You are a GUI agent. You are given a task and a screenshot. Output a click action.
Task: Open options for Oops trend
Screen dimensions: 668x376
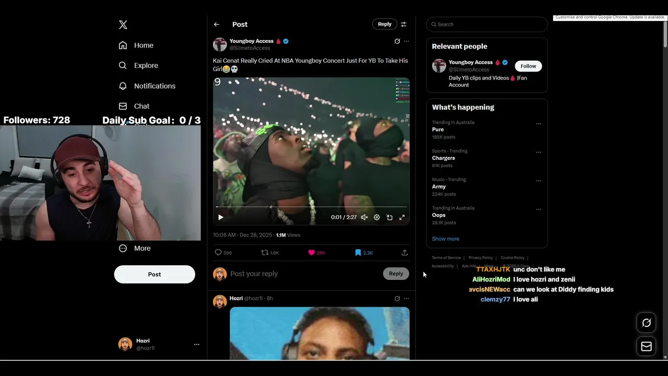pos(539,209)
